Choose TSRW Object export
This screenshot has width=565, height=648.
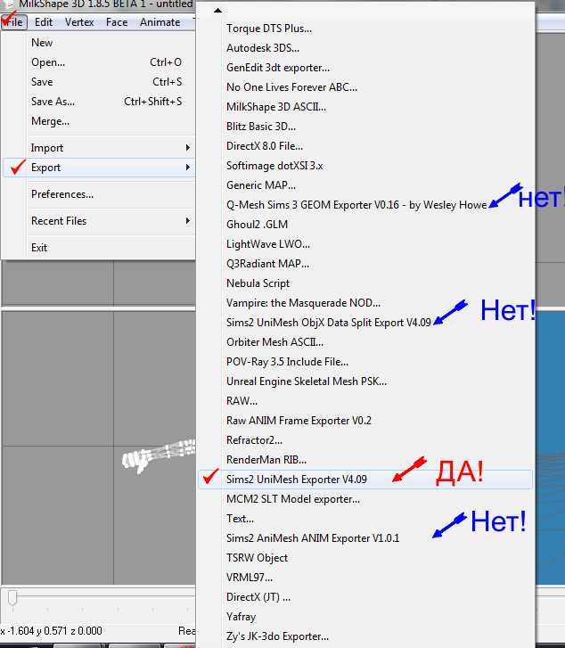click(x=365, y=558)
